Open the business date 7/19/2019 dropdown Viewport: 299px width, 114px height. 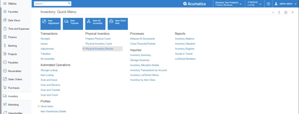pos(255,3)
